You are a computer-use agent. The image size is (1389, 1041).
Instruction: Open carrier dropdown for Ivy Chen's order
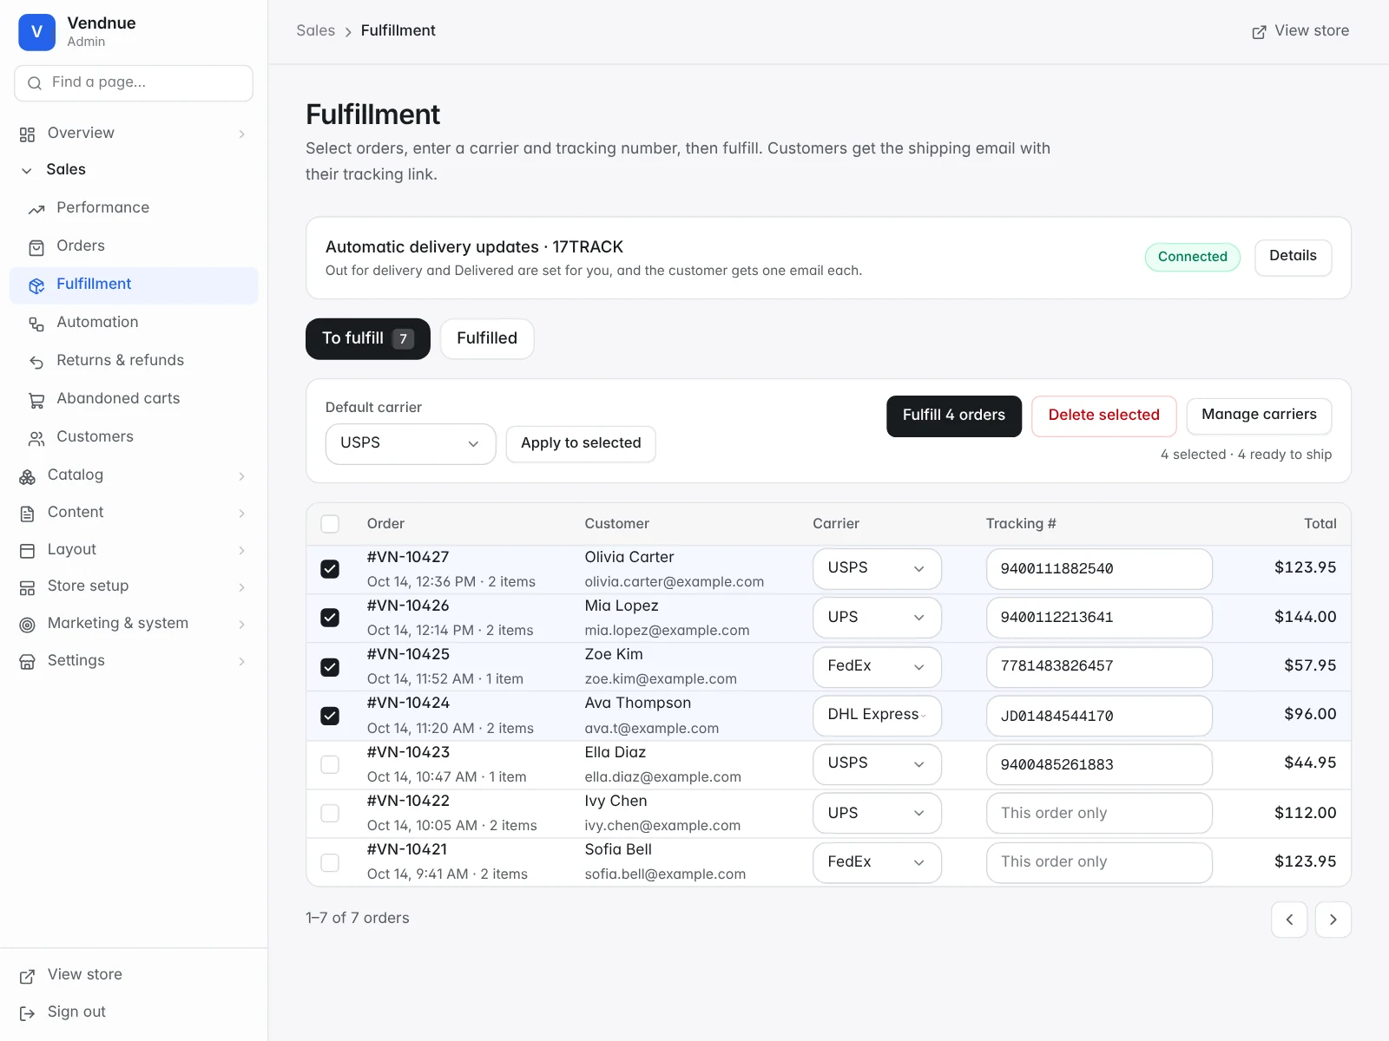pos(877,813)
